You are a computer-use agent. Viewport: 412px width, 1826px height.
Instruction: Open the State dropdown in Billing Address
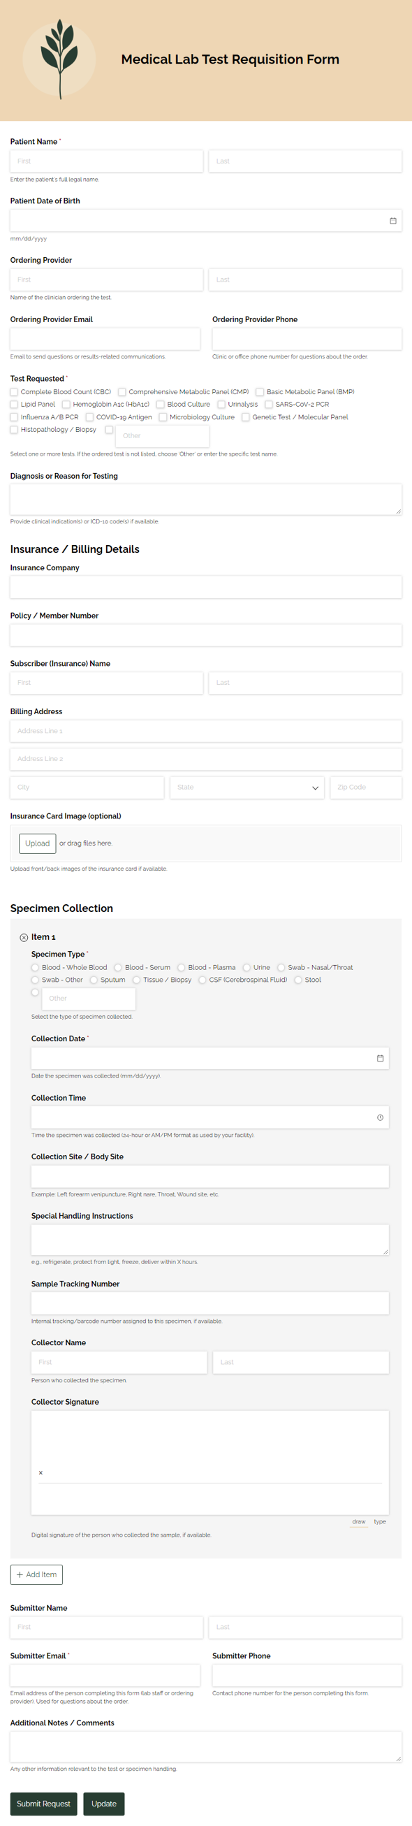click(247, 788)
